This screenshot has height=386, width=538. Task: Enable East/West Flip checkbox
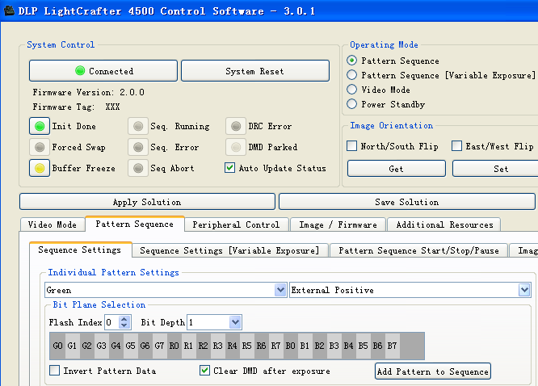point(456,146)
